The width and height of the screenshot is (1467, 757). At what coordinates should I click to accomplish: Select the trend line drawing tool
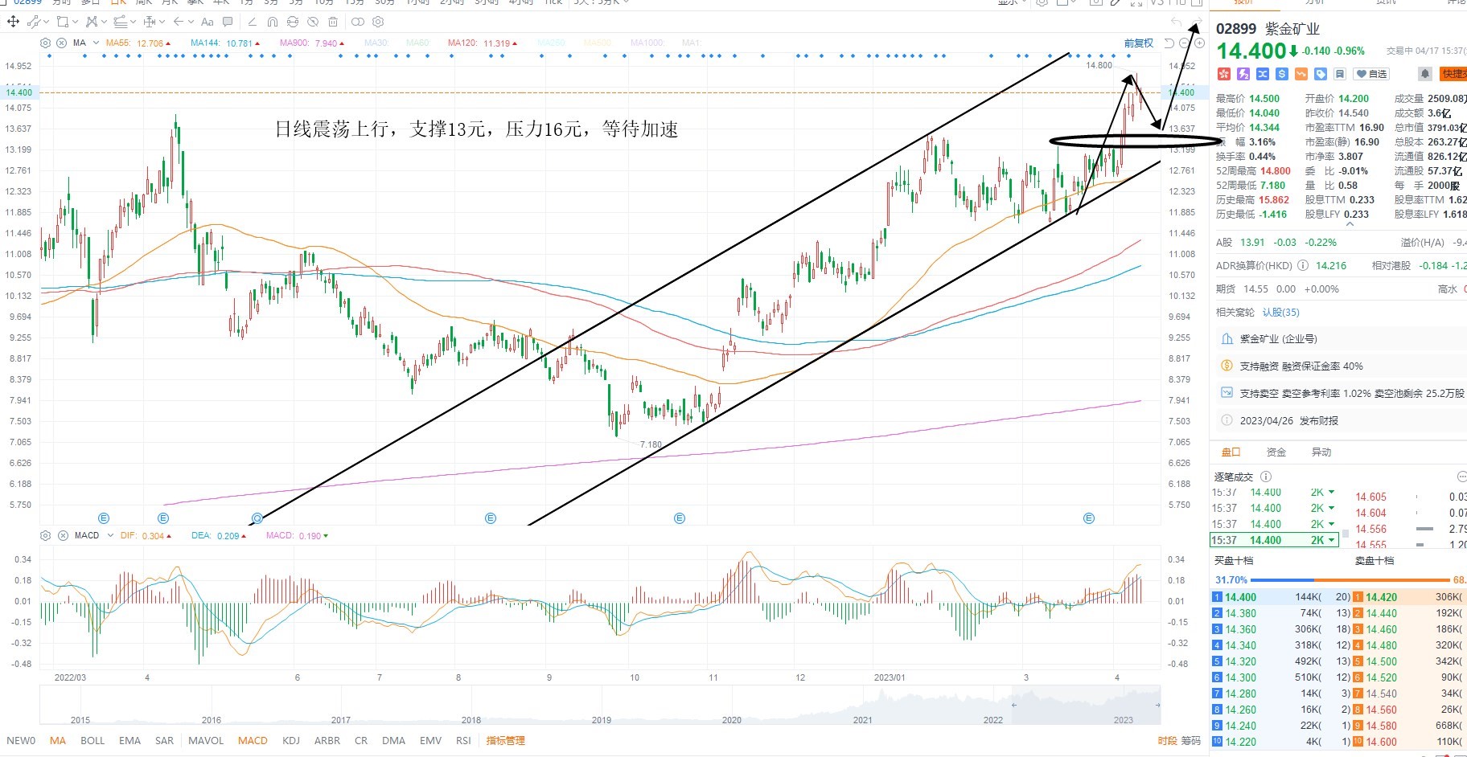34,22
